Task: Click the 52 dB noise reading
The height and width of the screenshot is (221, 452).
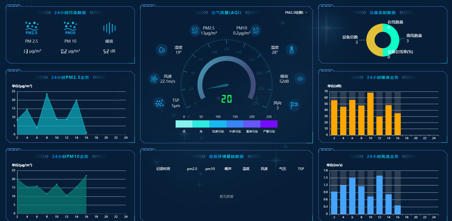Action: [x=109, y=51]
